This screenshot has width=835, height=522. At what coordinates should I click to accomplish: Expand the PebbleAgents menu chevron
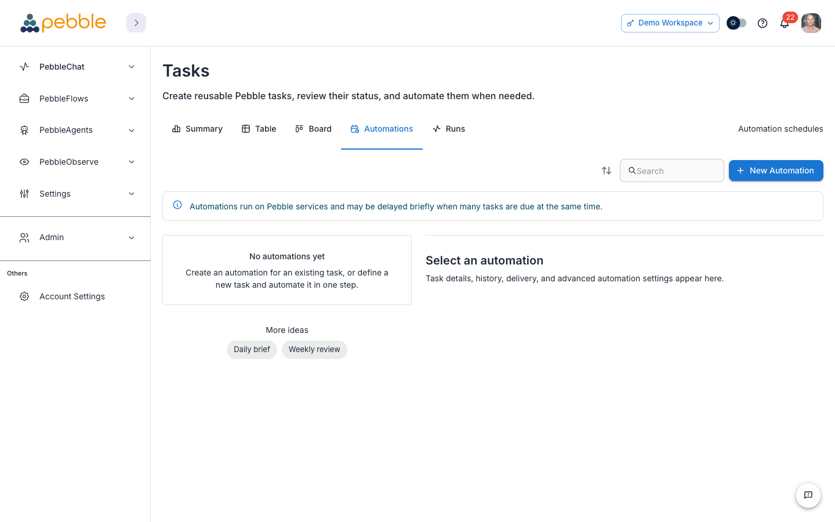tap(132, 130)
